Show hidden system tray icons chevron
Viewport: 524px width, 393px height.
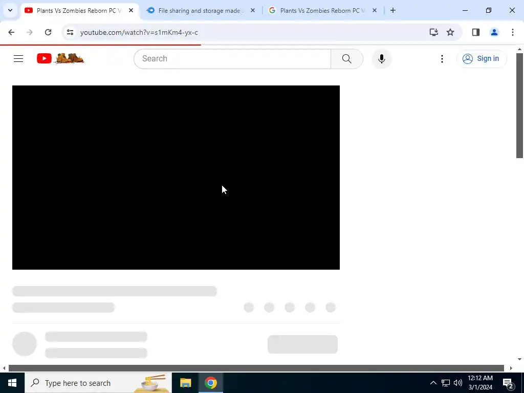click(x=433, y=383)
